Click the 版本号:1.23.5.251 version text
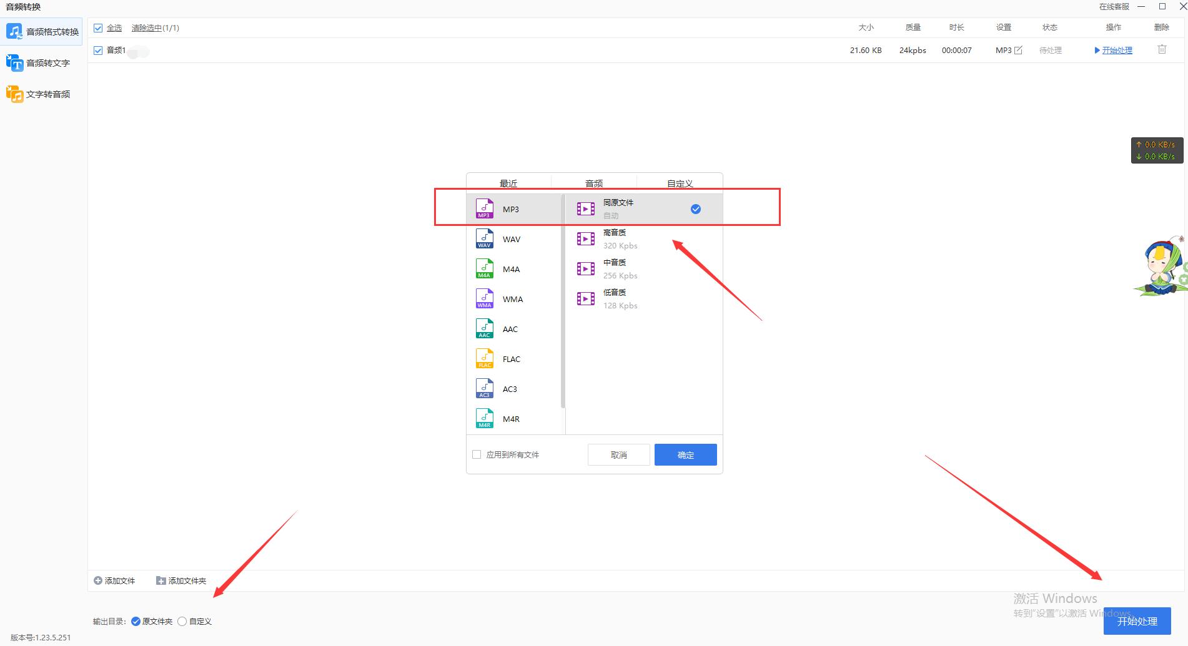This screenshot has width=1188, height=646. [x=41, y=638]
